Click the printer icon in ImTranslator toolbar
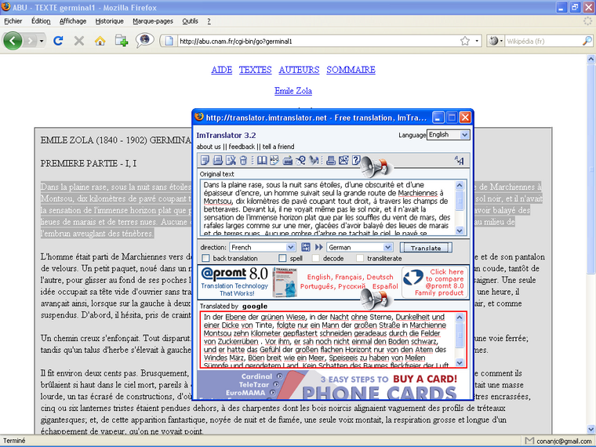 [331, 161]
